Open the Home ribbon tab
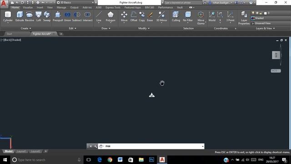Image resolution: width=291 pixels, height=164 pixels. pyautogui.click(x=15, y=7)
